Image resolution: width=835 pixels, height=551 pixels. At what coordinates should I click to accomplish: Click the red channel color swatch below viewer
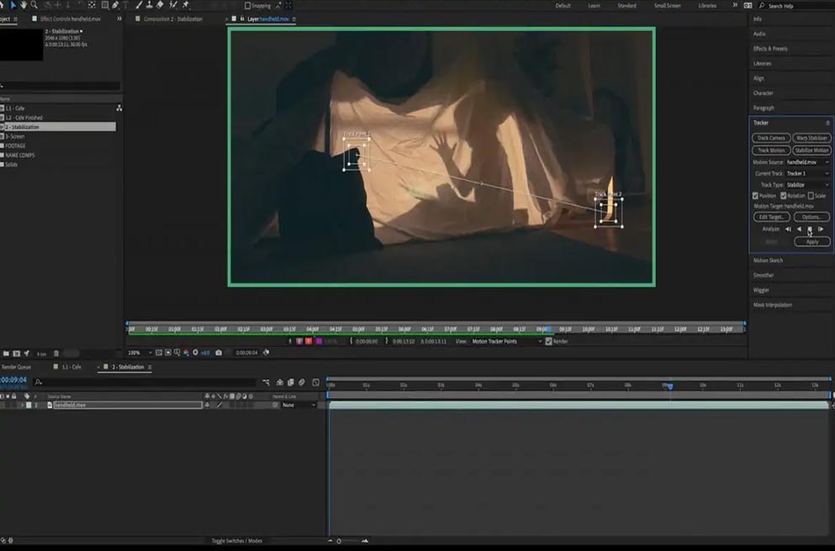click(309, 342)
